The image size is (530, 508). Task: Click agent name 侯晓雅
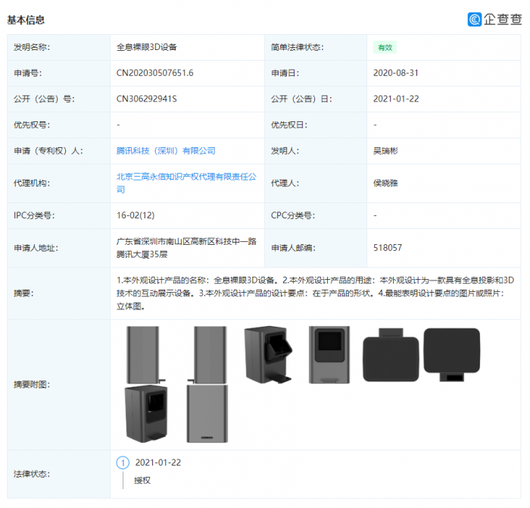385,183
